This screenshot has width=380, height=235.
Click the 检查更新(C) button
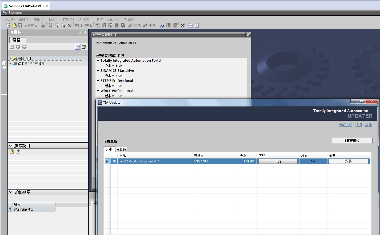click(352, 141)
